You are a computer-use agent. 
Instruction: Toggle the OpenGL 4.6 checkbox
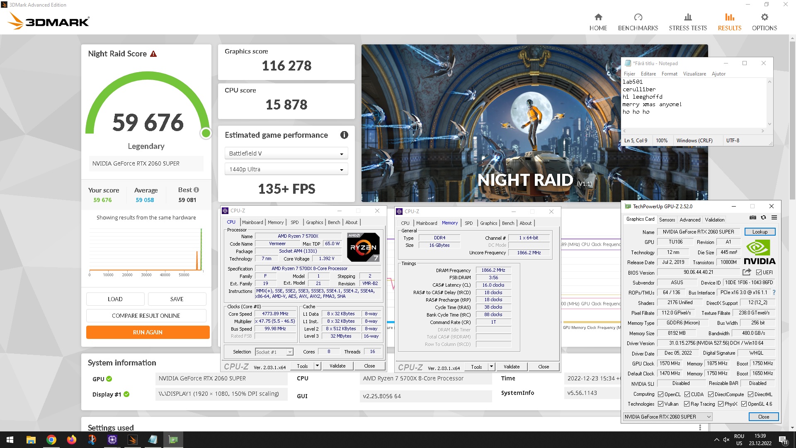click(744, 404)
